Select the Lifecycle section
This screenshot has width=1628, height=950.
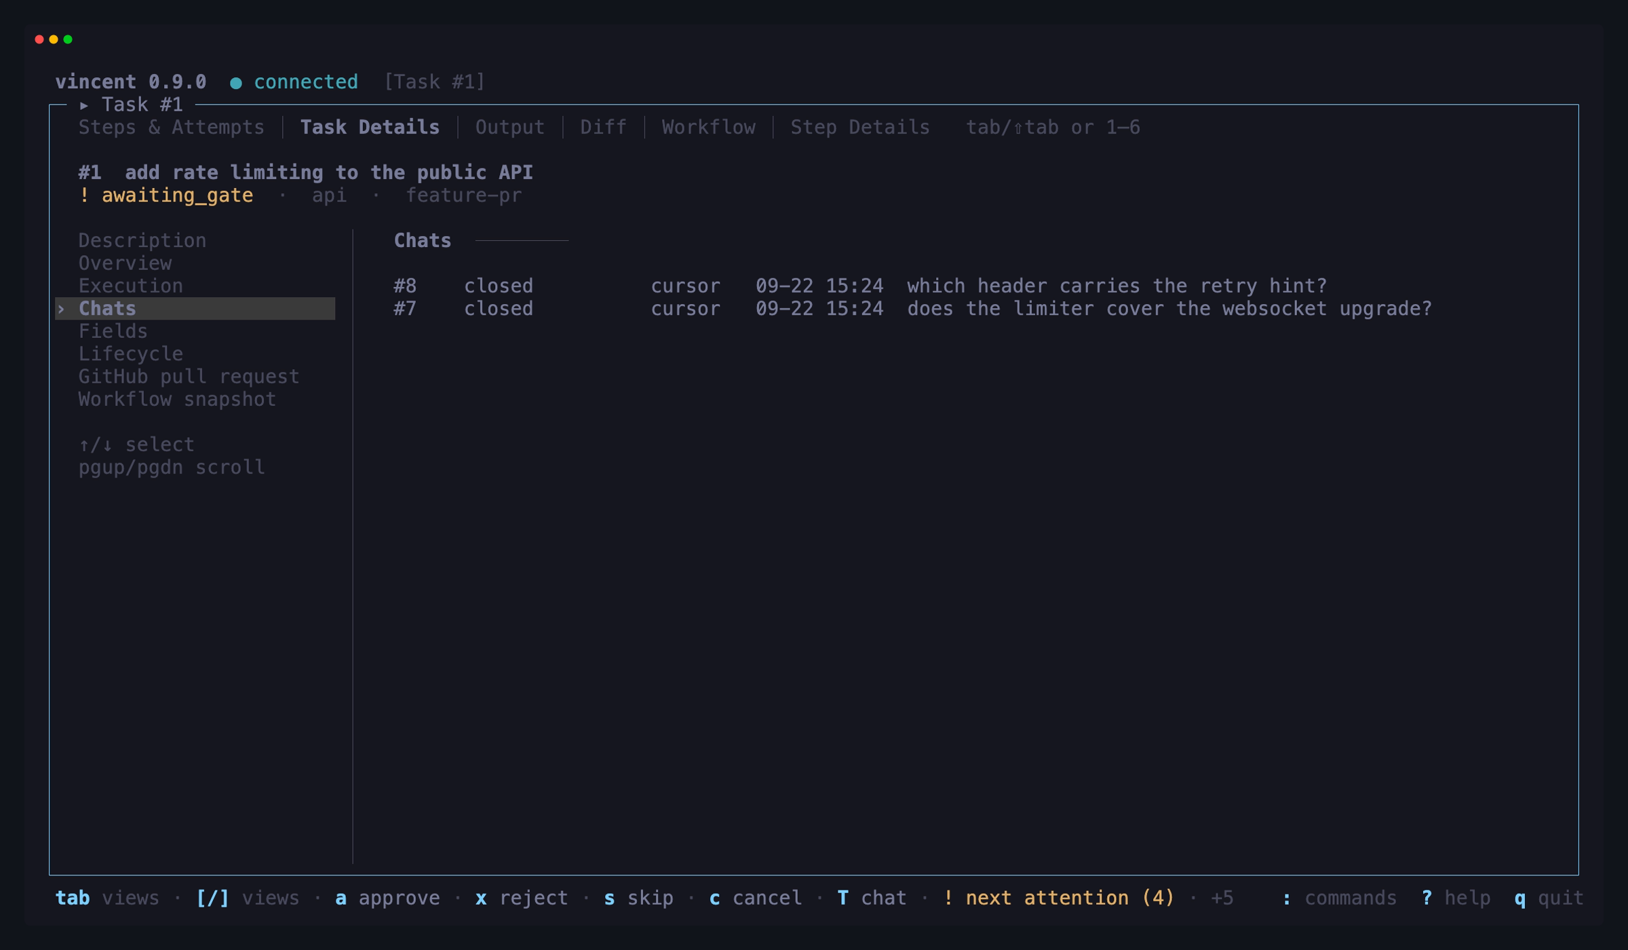point(131,354)
